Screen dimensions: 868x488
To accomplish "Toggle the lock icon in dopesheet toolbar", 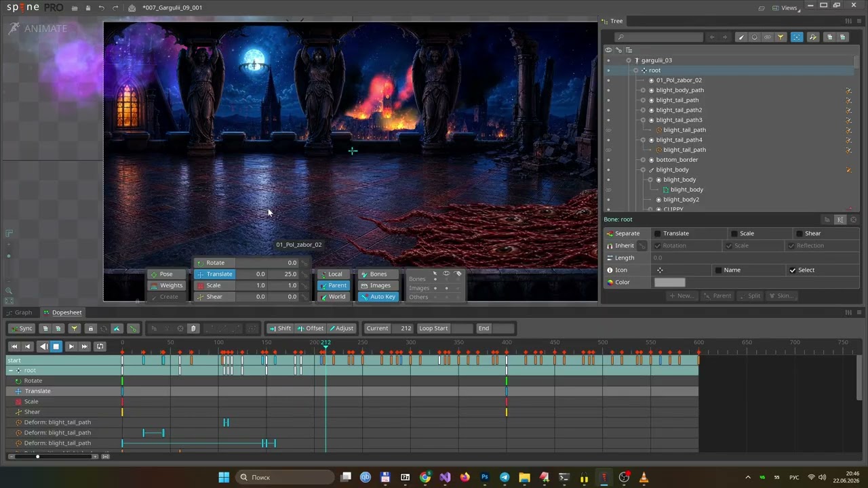I will pyautogui.click(x=90, y=329).
